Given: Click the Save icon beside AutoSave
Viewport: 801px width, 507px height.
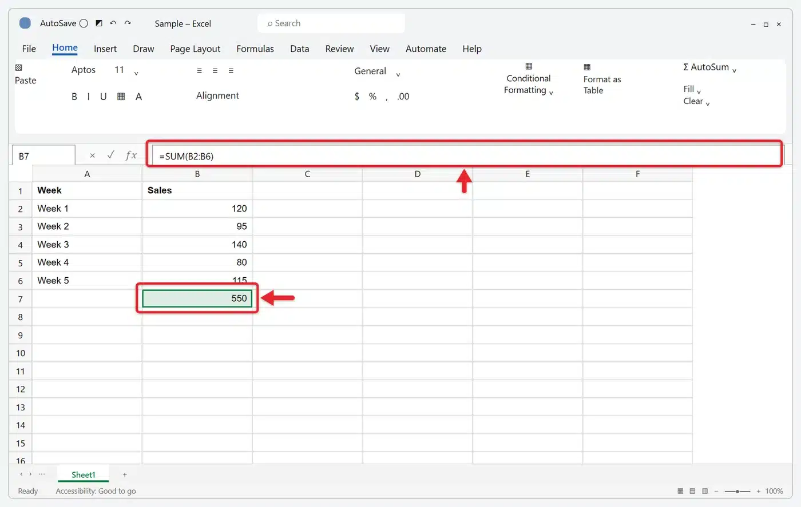Looking at the screenshot, I should [x=99, y=23].
